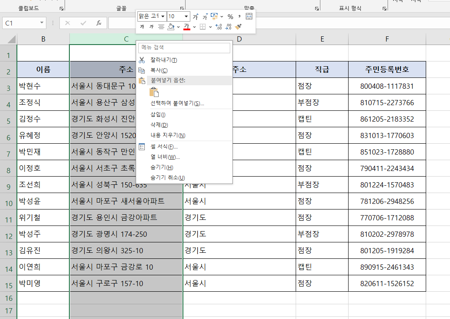This screenshot has width=450, height=319.
Task: Click cell 경기도 용인시 금강아파트
Action: (126, 218)
